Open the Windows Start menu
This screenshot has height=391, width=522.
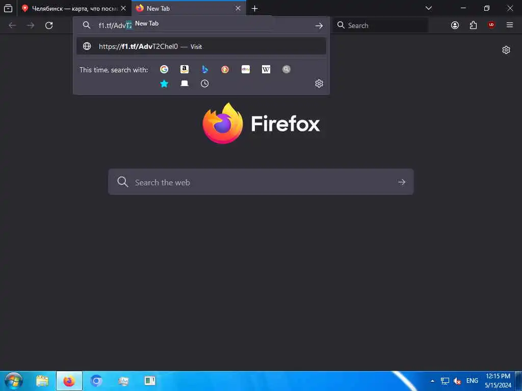pos(14,381)
